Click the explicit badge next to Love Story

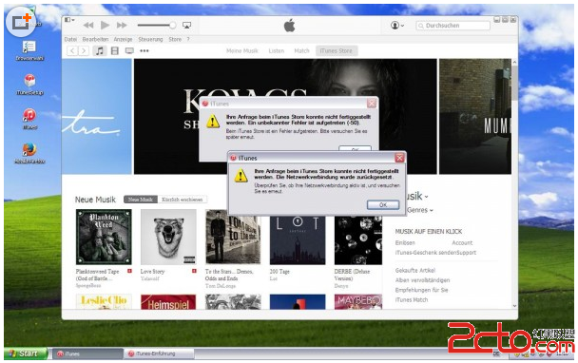[x=194, y=271]
